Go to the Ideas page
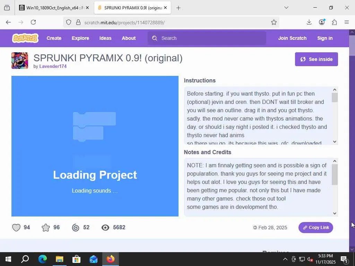Viewport: 355px width, 266px height. (x=105, y=38)
